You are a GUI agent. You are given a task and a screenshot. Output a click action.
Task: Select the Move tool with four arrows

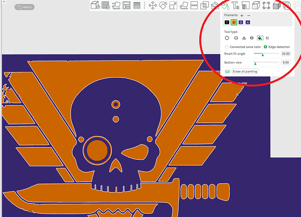pos(153,5)
